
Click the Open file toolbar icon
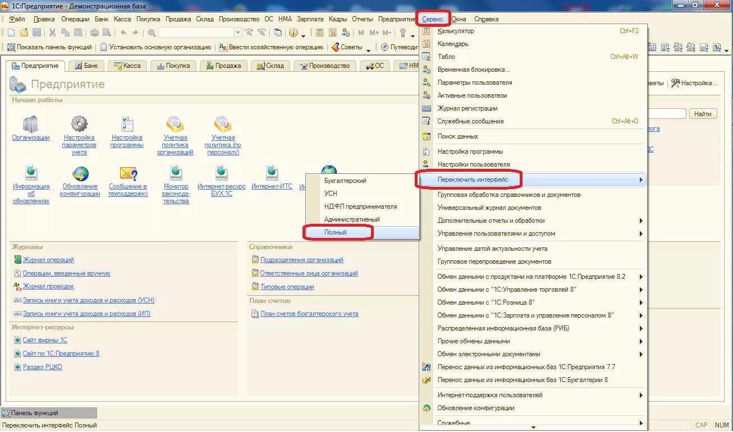pos(25,33)
